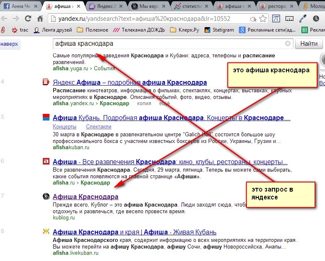This screenshot has width=325, height=261.
Task: Bookmark the page with the star icon
Action: point(263,19)
